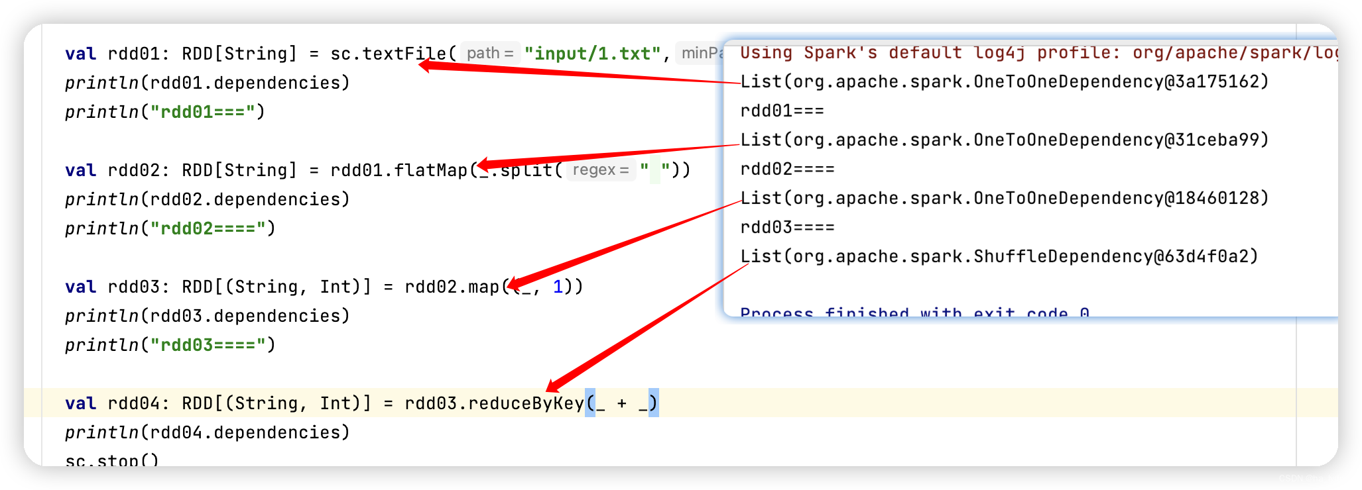Click the 'val rdd03' map line
This screenshot has height=490, width=1362.
324,287
